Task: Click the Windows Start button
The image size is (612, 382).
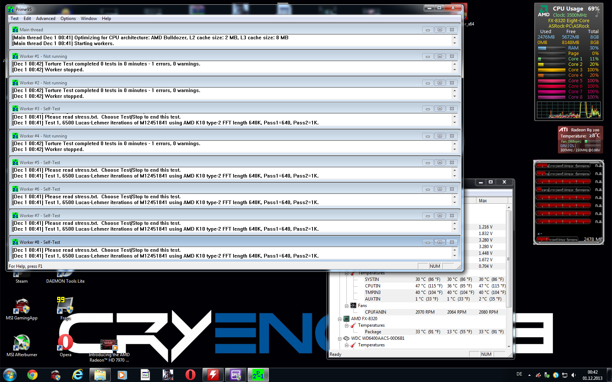Action: click(x=10, y=375)
